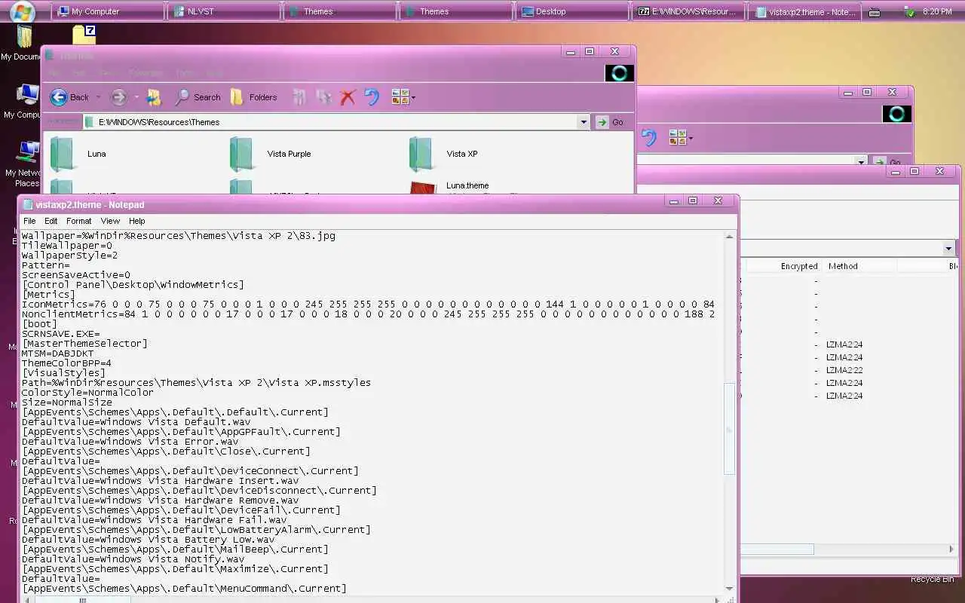
Task: Switch to vistaxp2.theme Notepad taskbar button
Action: coord(804,11)
